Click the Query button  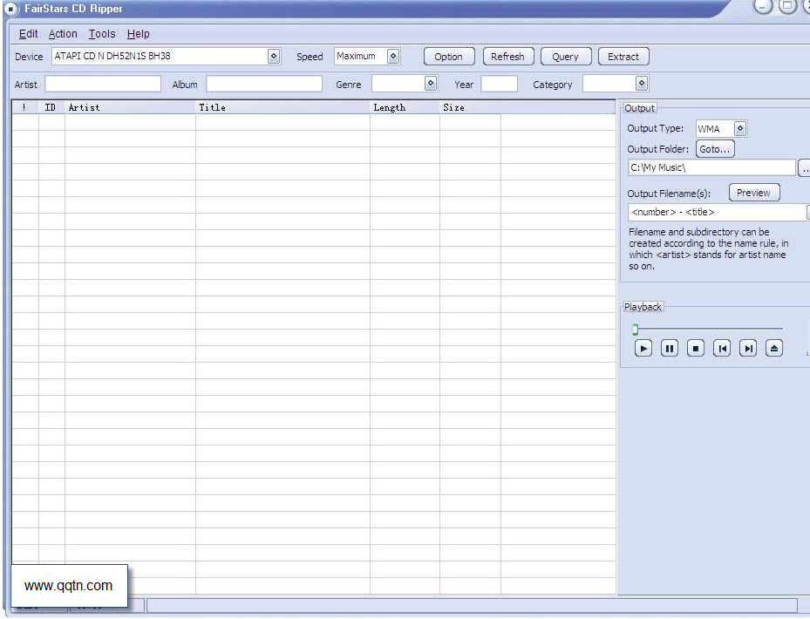coord(565,57)
